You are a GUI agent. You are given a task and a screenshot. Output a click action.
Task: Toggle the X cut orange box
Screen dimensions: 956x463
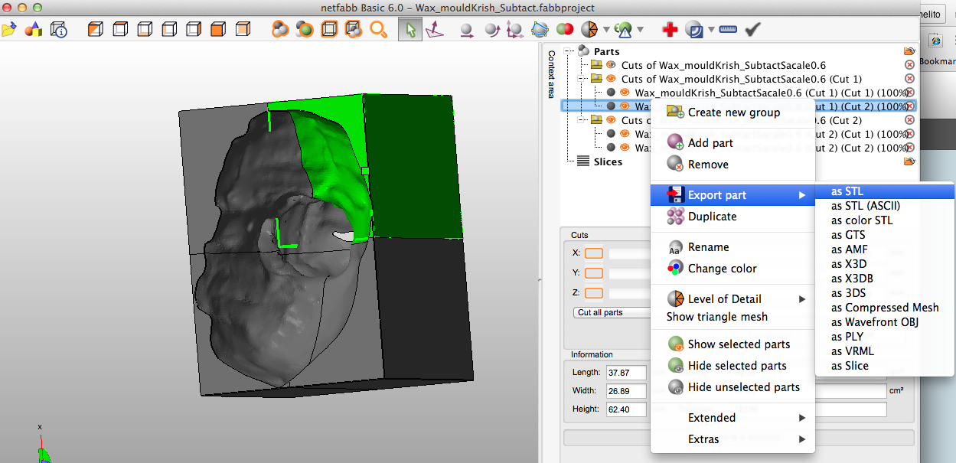point(594,253)
